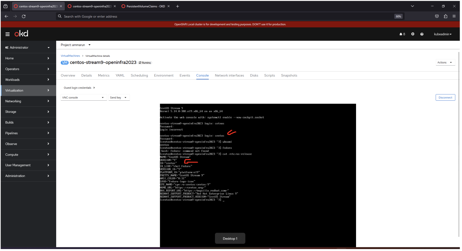Image resolution: width=462 pixels, height=251 pixels.
Task: Expand the Observe navigation section
Action: click(28, 144)
